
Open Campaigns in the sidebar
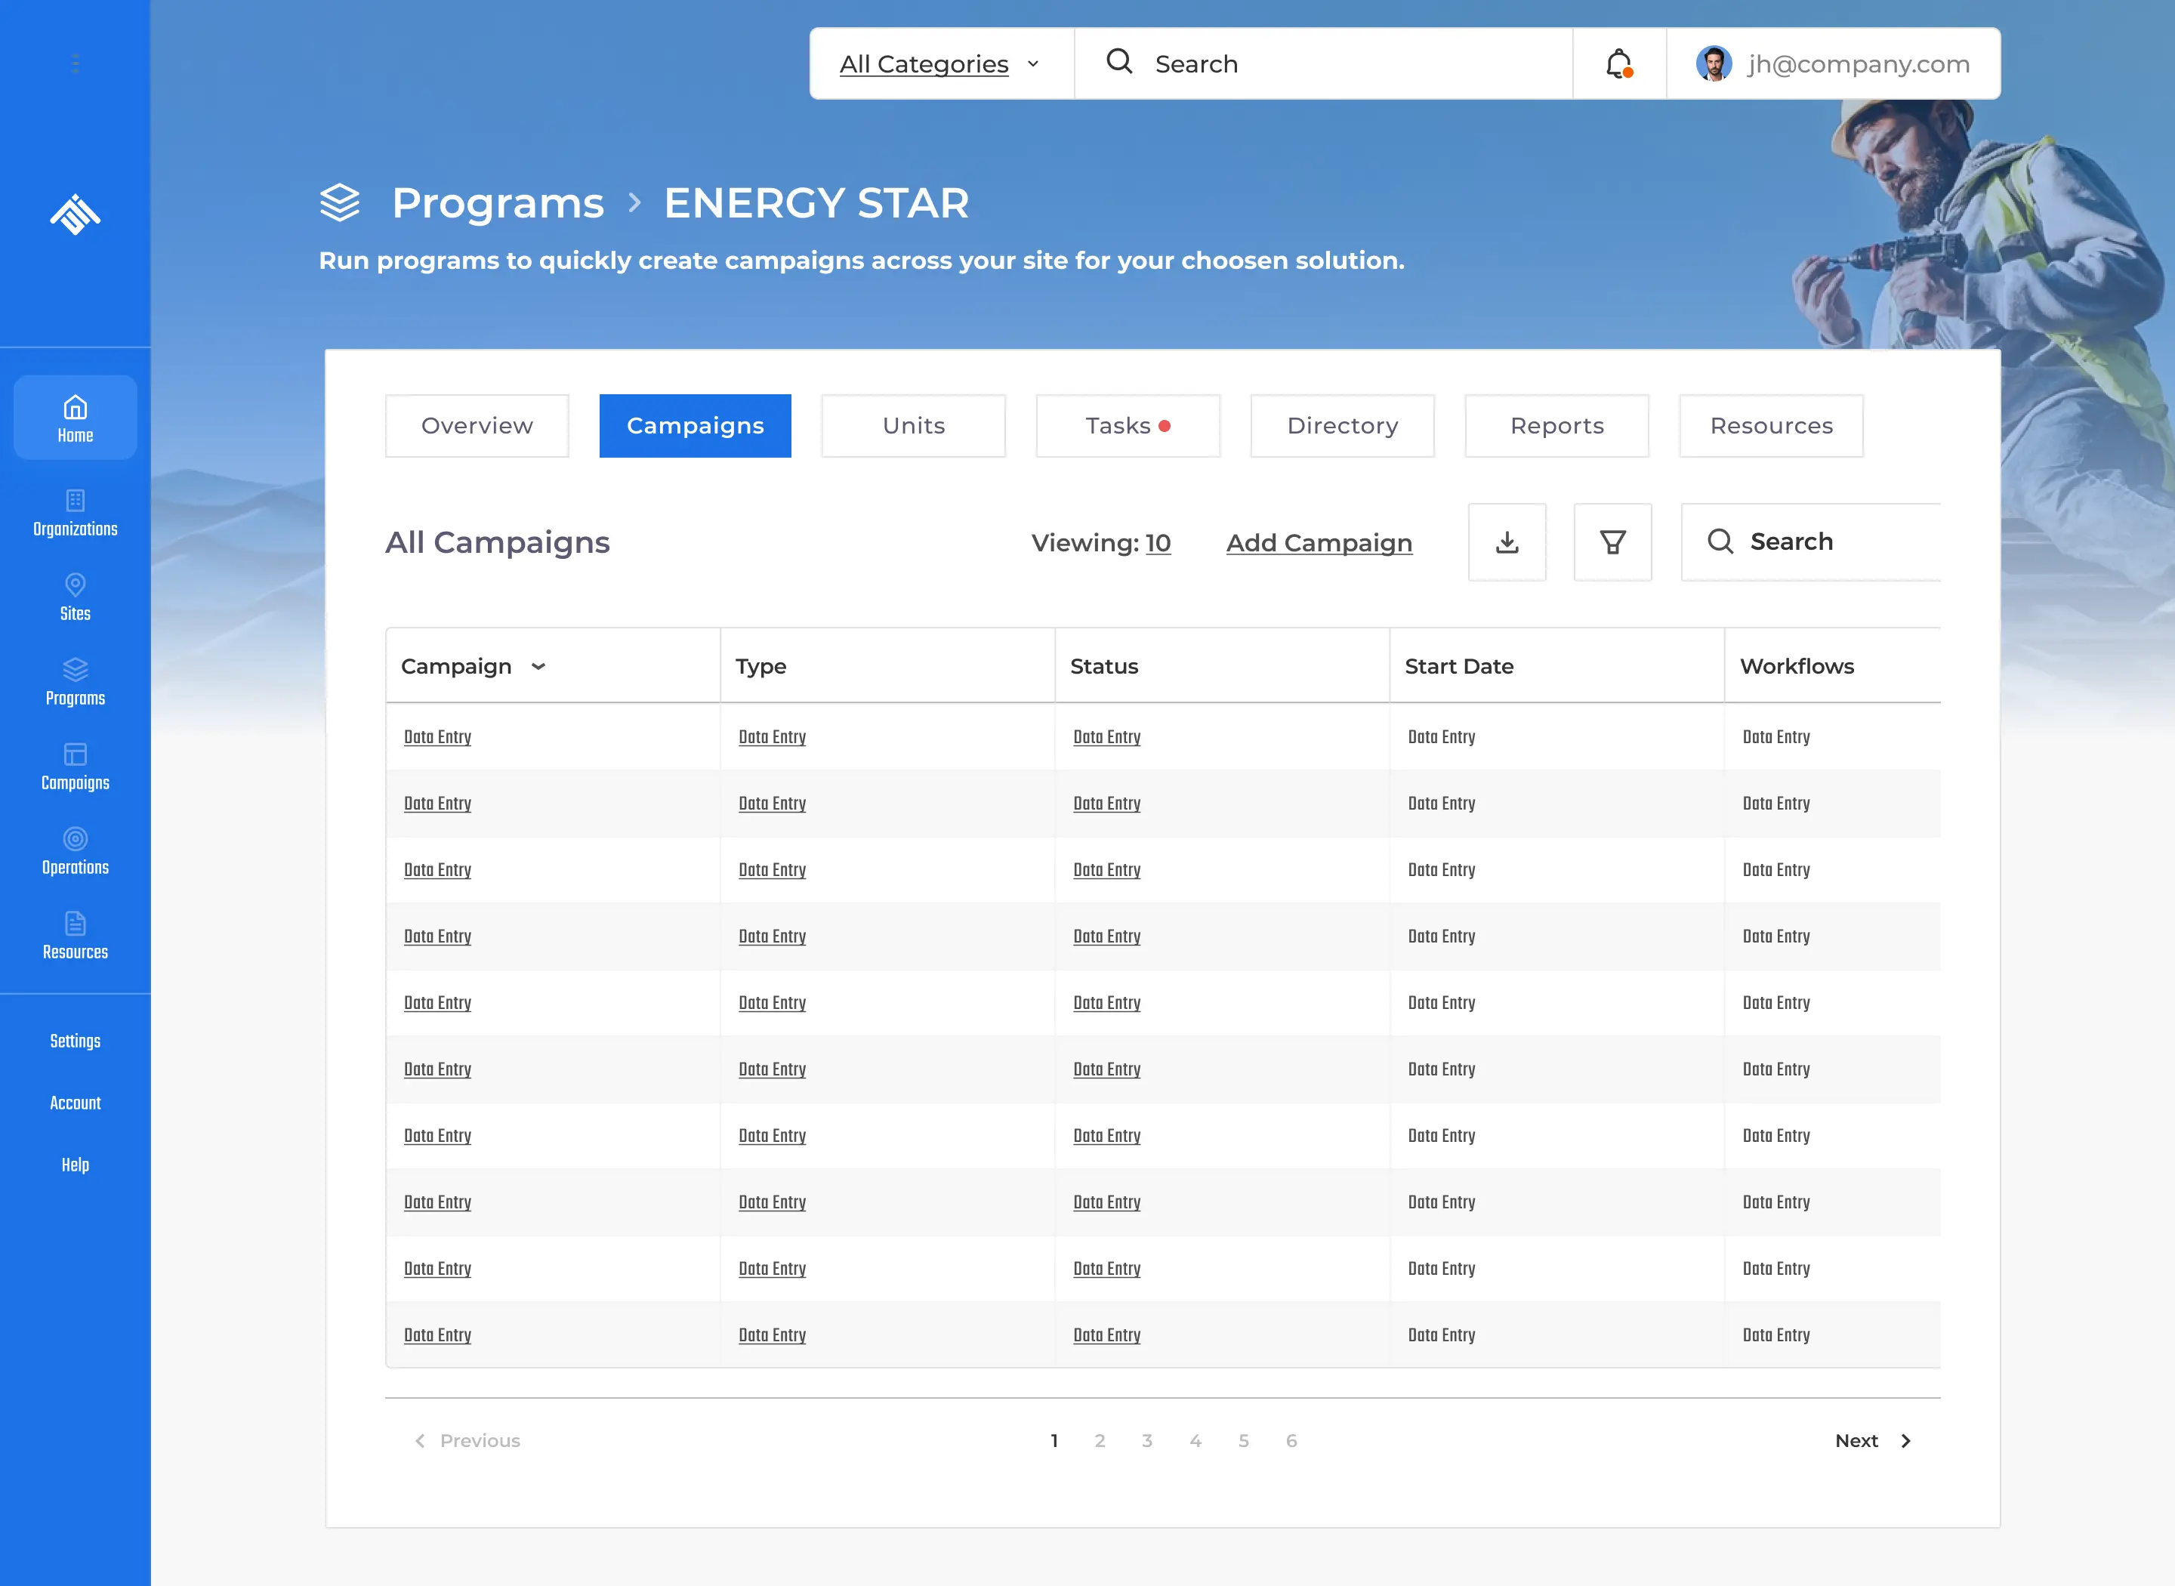[75, 767]
